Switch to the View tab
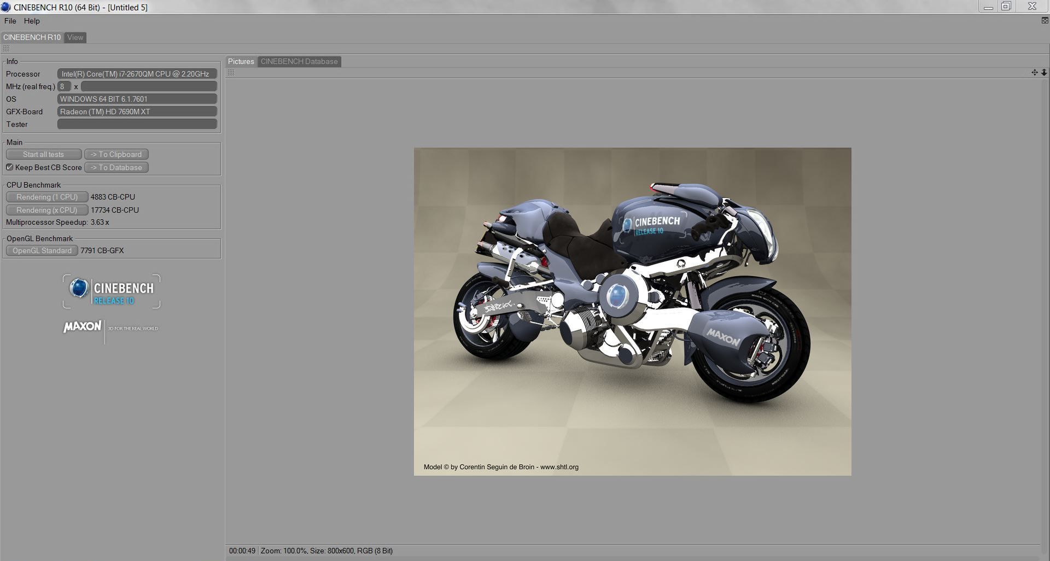 pos(75,37)
